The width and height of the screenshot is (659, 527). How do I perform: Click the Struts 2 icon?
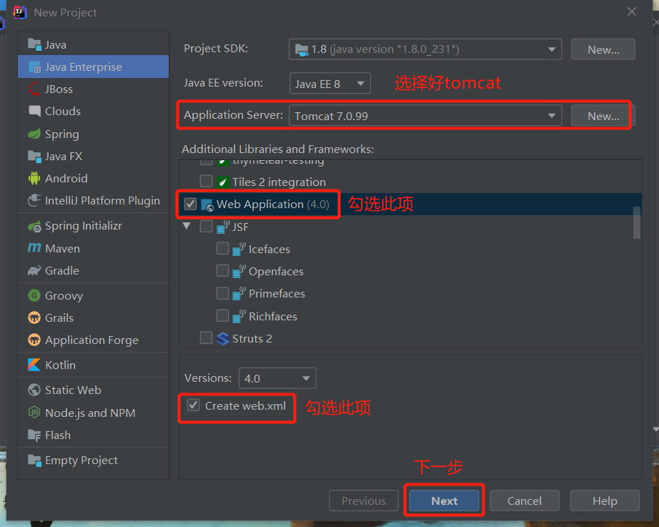click(x=223, y=338)
